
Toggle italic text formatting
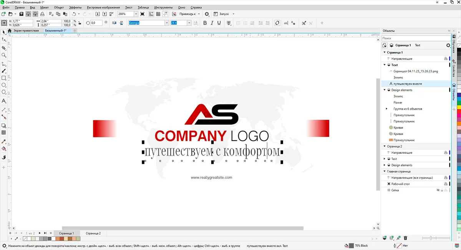point(212,23)
